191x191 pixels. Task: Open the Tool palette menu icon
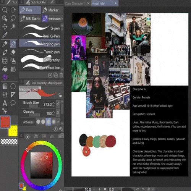click(x=2, y=2)
